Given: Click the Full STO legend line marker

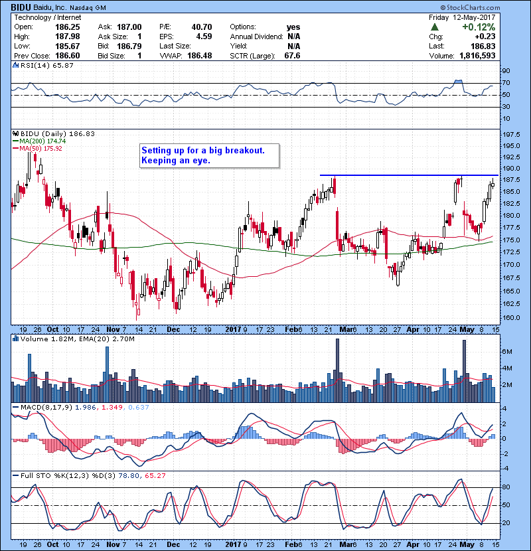Looking at the screenshot, I should [x=16, y=476].
